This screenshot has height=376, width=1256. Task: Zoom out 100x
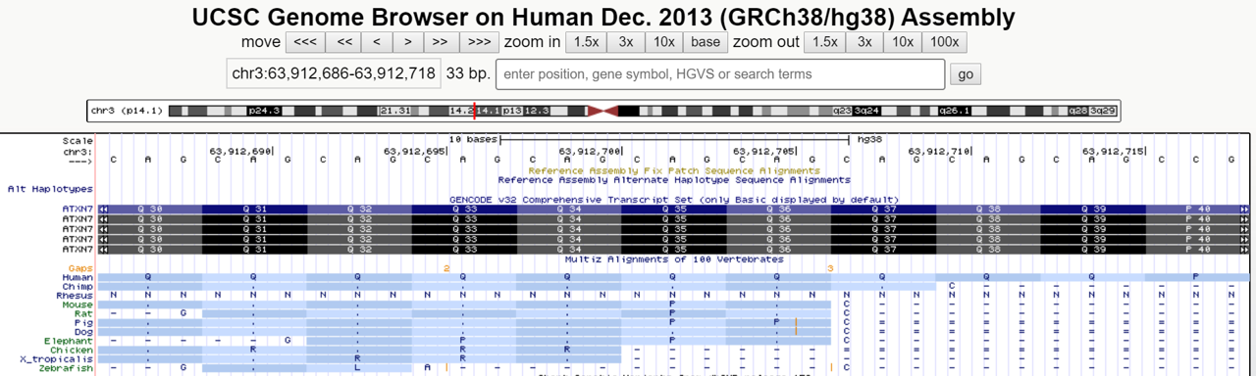point(945,42)
